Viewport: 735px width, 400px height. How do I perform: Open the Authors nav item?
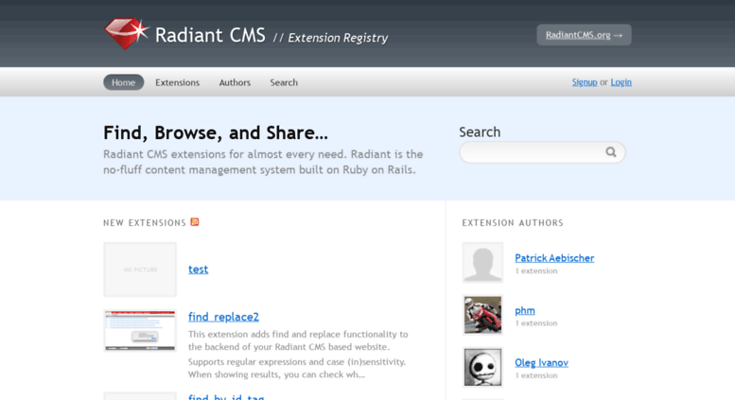pos(235,82)
